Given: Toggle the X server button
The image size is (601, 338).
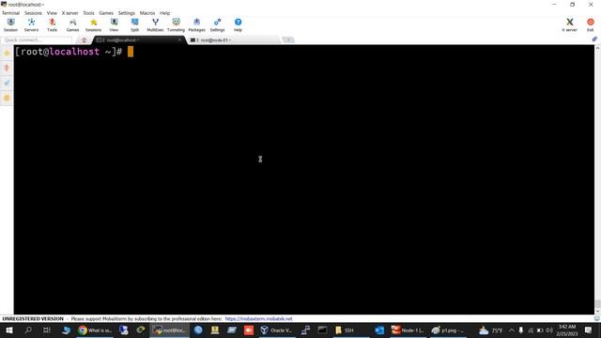Looking at the screenshot, I should 570,25.
